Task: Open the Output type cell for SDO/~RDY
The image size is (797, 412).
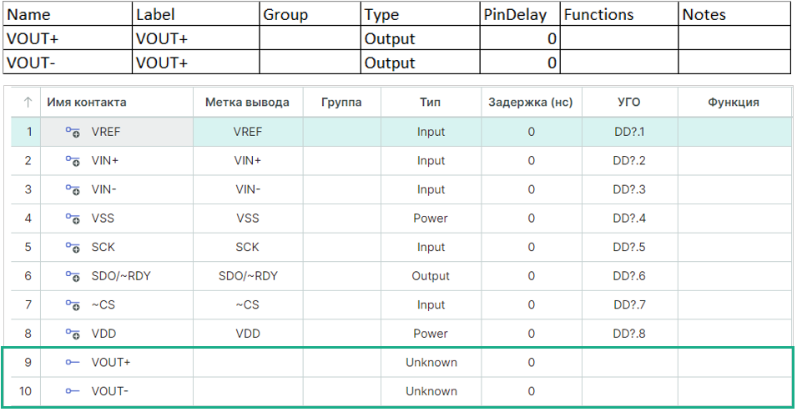Action: coord(431,276)
